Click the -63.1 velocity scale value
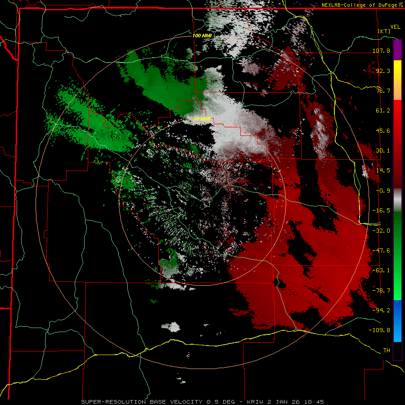Viewport: 405px width, 405px height. pyautogui.click(x=381, y=270)
